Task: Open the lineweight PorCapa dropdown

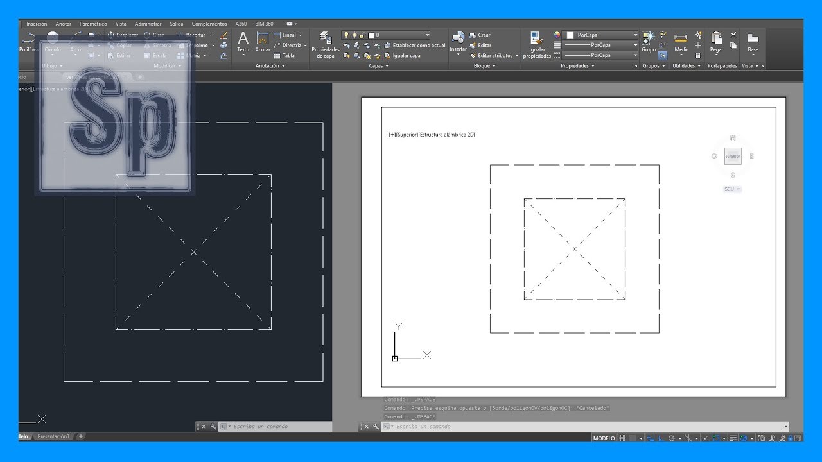Action: (x=600, y=45)
